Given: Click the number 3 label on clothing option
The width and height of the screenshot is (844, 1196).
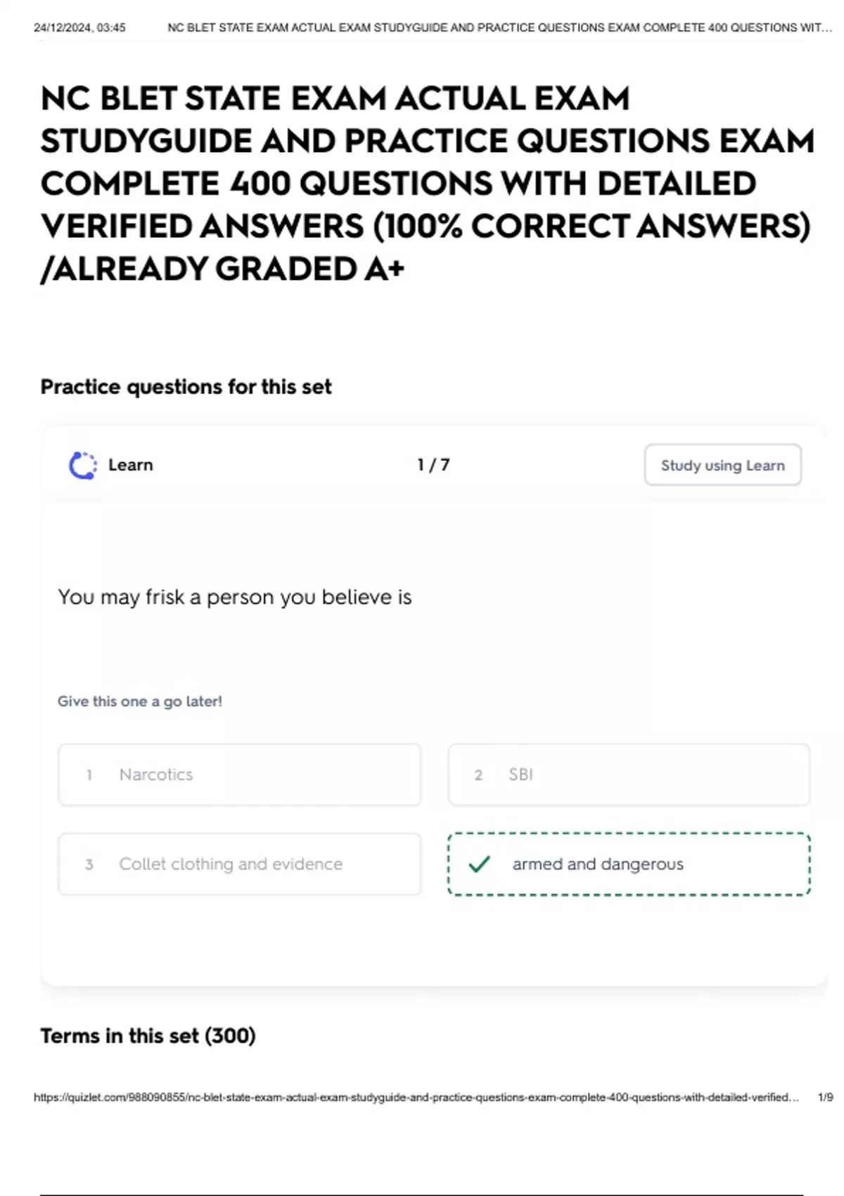Looking at the screenshot, I should pyautogui.click(x=89, y=864).
